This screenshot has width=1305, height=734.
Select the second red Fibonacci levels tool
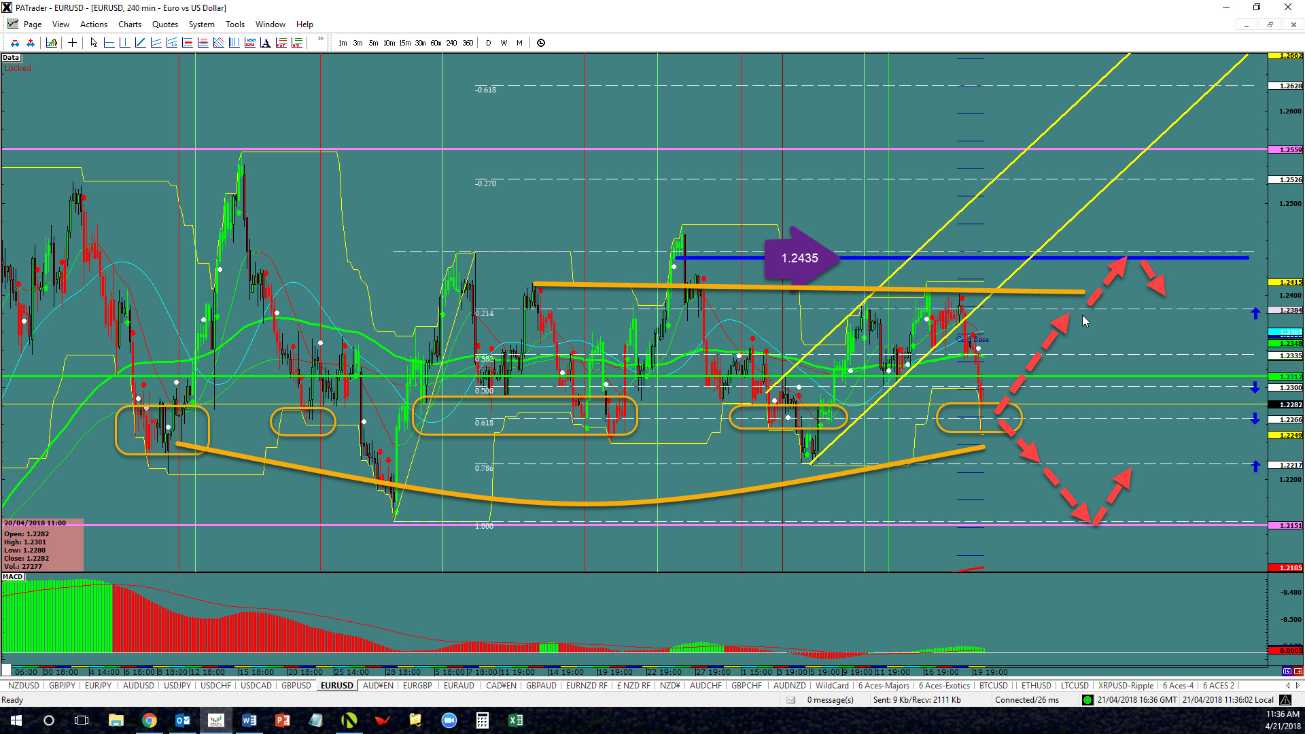click(x=203, y=43)
